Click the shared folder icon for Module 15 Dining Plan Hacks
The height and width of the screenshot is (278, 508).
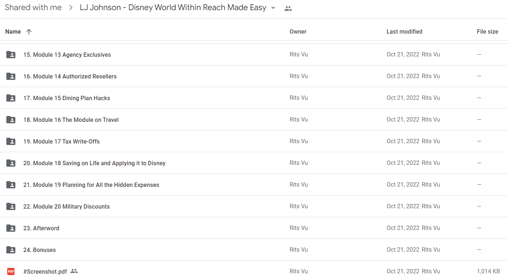[11, 98]
